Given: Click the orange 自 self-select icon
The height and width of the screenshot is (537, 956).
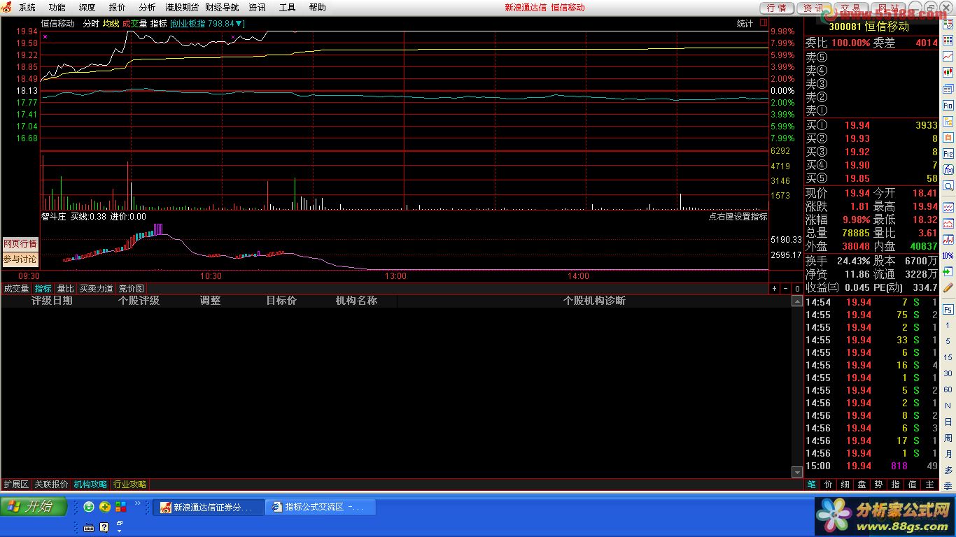Looking at the screenshot, I should point(948,137).
